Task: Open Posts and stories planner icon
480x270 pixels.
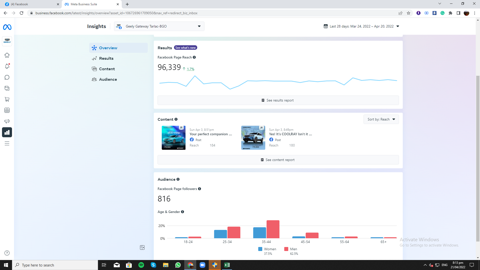Action: (x=7, y=88)
